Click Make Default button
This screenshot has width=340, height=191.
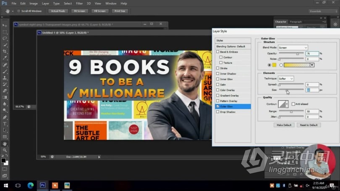point(284,125)
